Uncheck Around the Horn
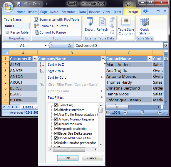Image resolution: width=171 pixels, height=167 pixels. pos(56,124)
